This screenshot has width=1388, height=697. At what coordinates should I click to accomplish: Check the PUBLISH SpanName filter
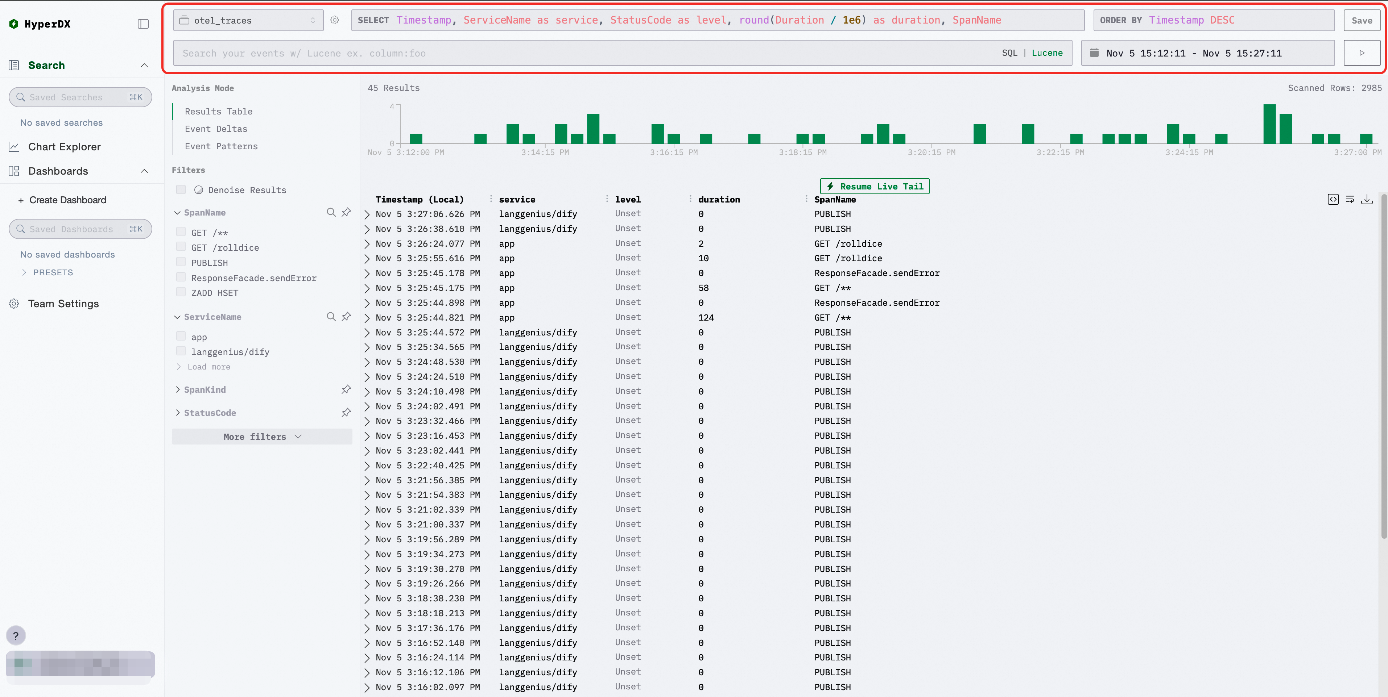(x=181, y=263)
